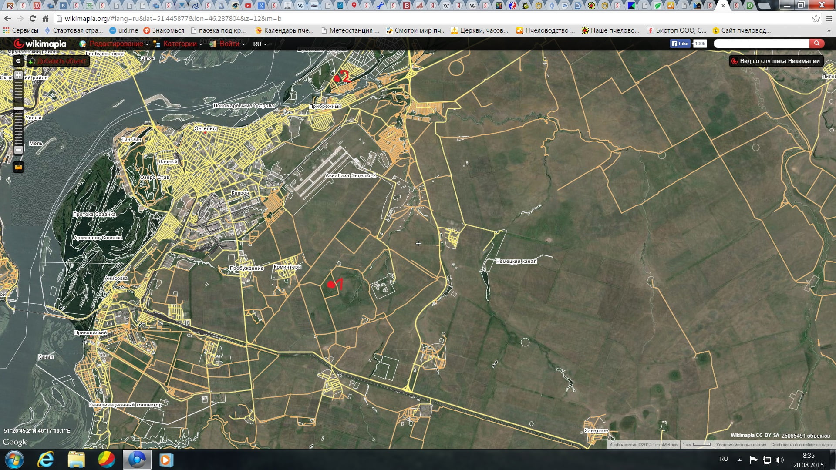Viewport: 836px width, 470px height.
Task: Click the my-location circle button
Action: [x=18, y=61]
